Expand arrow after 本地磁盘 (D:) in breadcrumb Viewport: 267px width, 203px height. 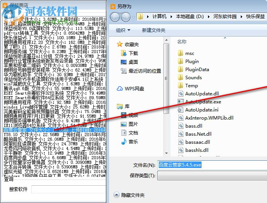(x=208, y=17)
